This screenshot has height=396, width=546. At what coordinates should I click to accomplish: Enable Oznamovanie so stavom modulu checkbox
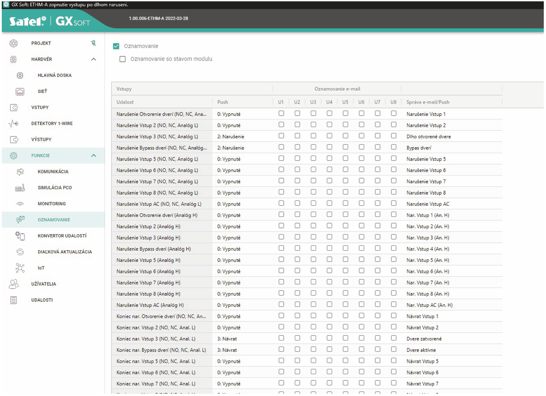coord(123,59)
